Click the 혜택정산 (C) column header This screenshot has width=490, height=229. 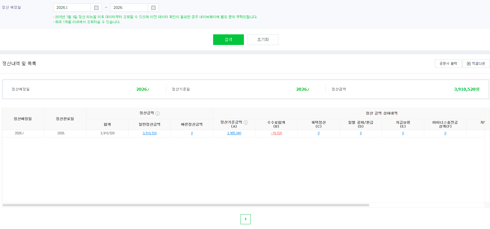[x=319, y=124]
